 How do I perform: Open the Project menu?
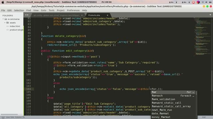(x=61, y=10)
